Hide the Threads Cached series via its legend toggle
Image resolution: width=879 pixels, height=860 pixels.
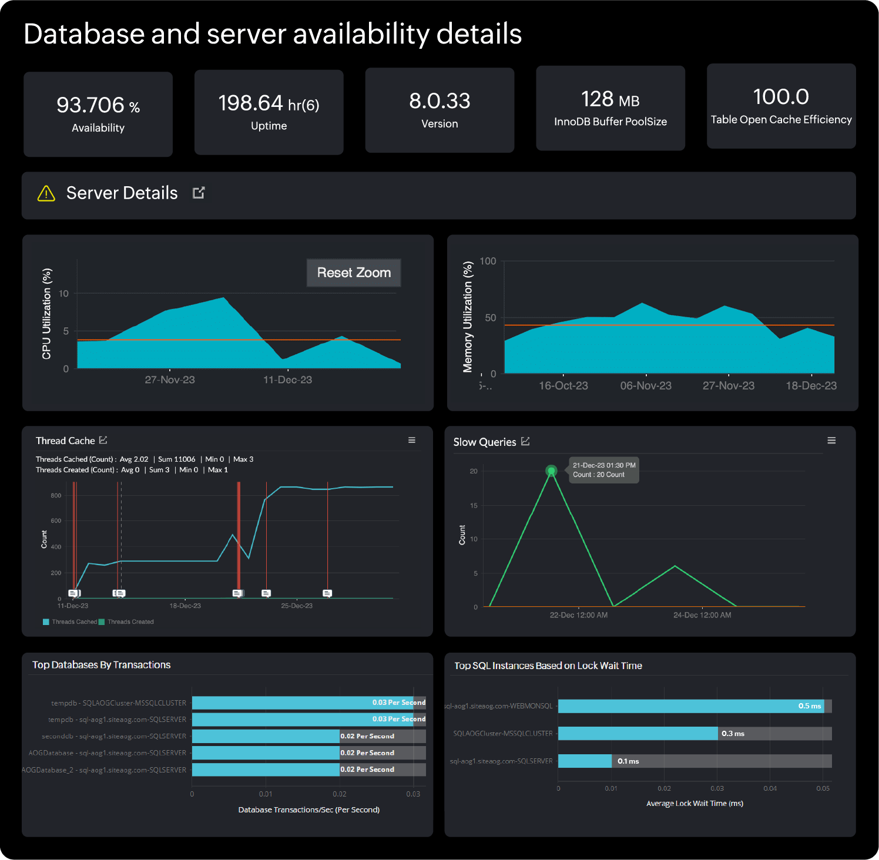coord(71,621)
